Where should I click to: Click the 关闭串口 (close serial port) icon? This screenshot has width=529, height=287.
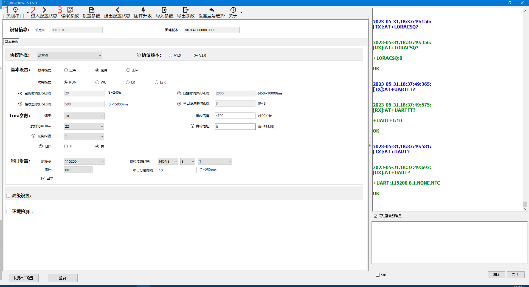pos(15,10)
